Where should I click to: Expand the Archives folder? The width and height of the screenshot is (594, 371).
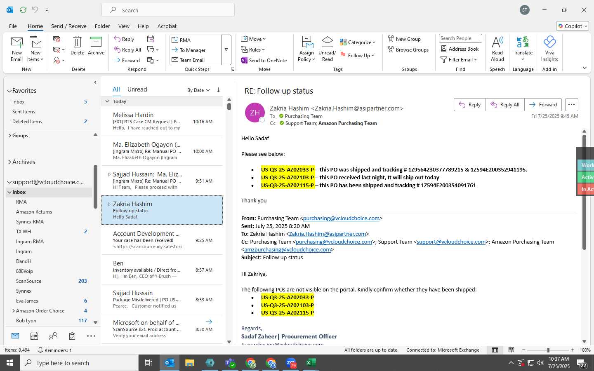pos(9,162)
